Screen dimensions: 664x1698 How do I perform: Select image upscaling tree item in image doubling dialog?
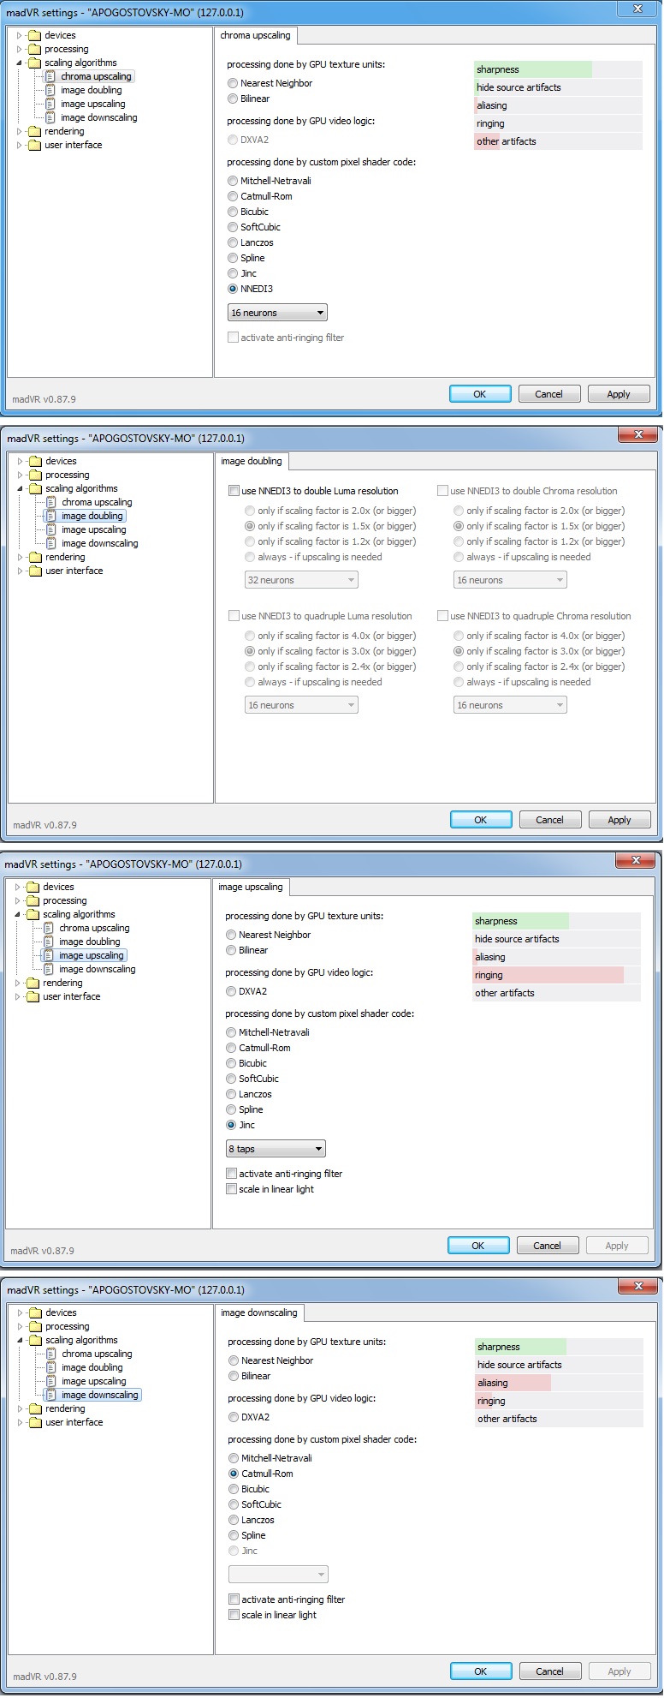pyautogui.click(x=93, y=529)
